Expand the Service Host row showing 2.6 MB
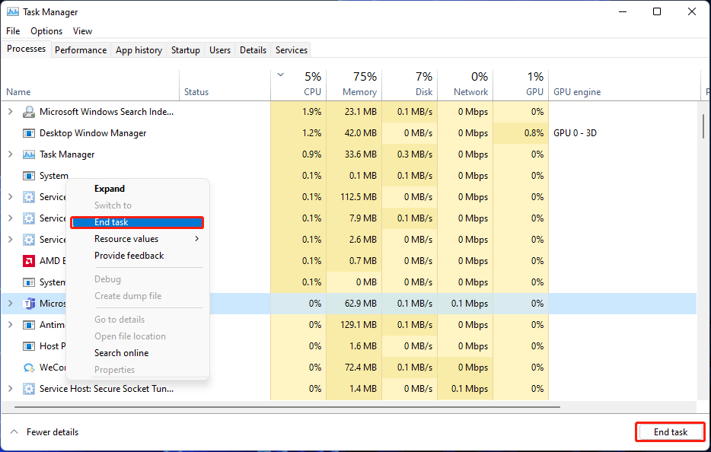 click(11, 240)
